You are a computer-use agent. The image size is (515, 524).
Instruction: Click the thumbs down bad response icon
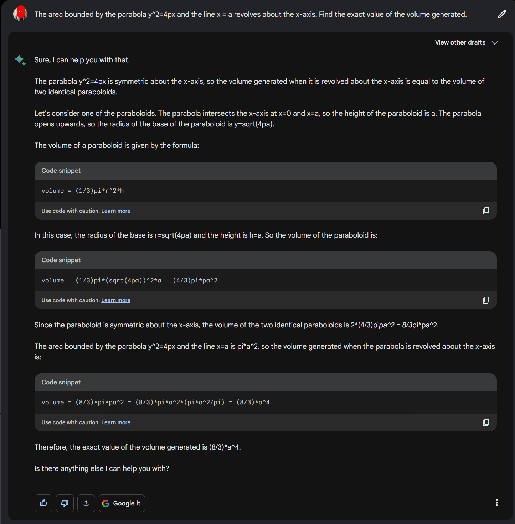65,503
